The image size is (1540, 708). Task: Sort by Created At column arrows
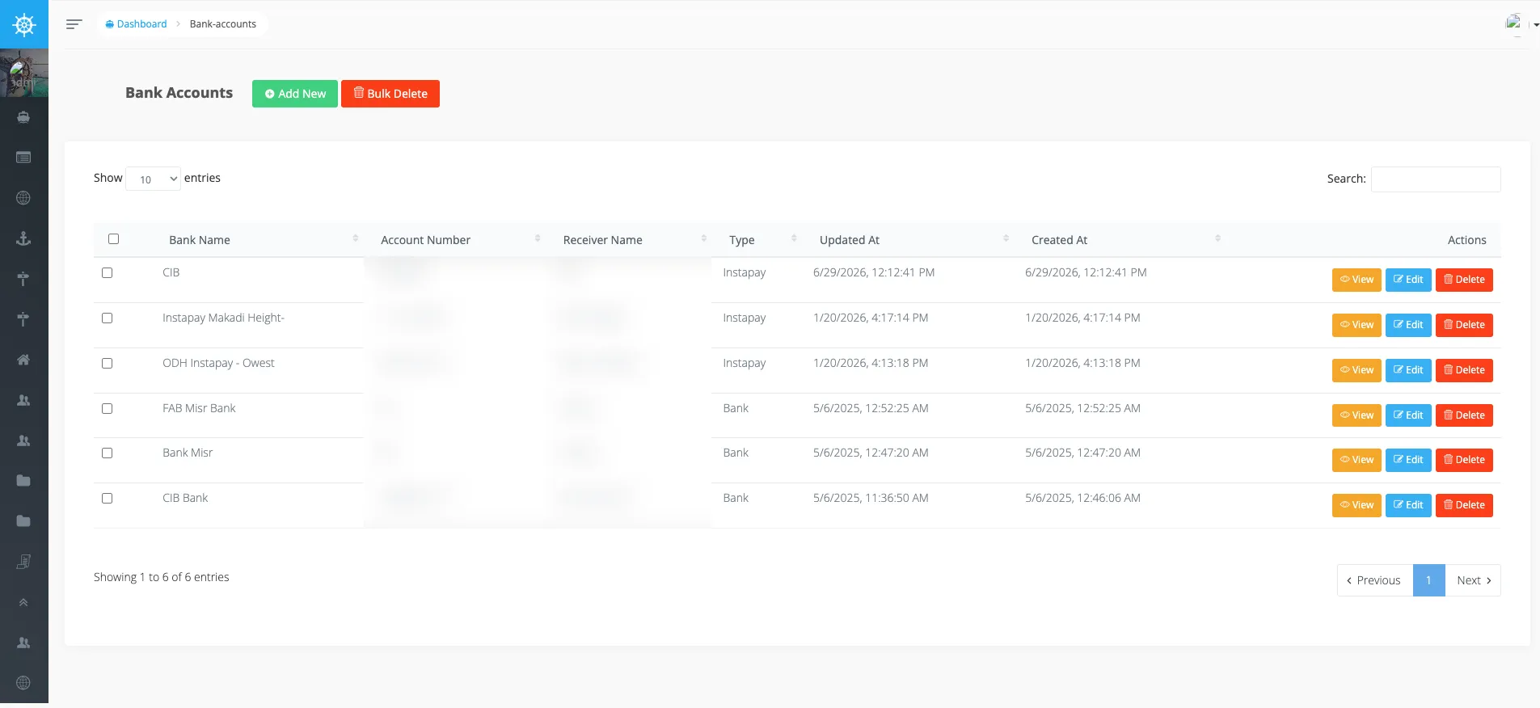1217,238
